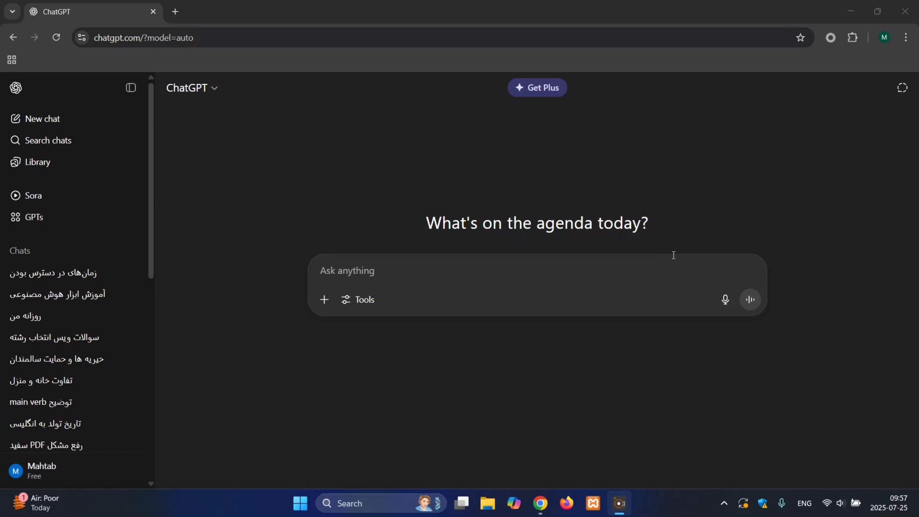Open Wi-Fi network settings icon
This screenshot has width=919, height=517.
pos(827,503)
